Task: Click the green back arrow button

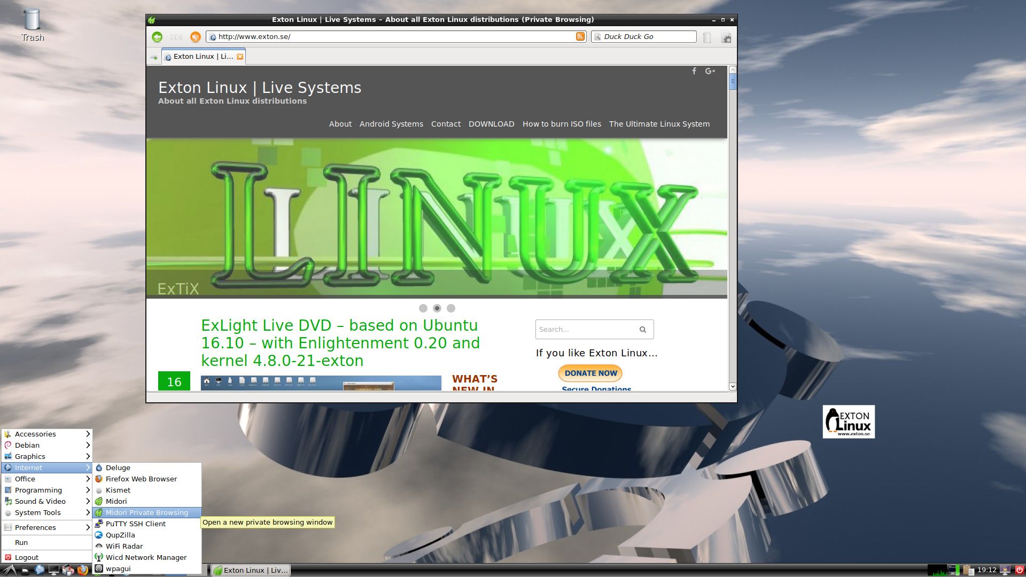Action: pos(157,37)
